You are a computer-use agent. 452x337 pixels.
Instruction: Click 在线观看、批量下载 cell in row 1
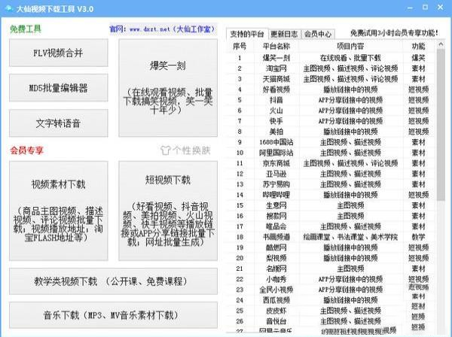pyautogui.click(x=350, y=58)
